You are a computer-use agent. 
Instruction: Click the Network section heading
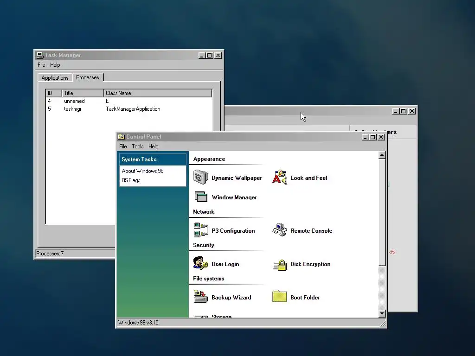tap(204, 211)
